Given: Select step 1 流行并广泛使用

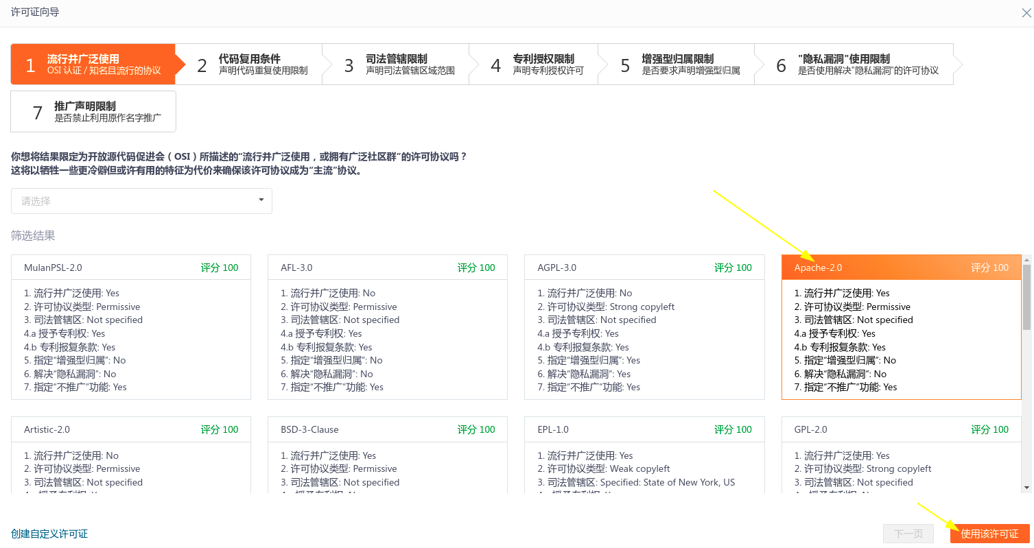Looking at the screenshot, I should [x=93, y=64].
